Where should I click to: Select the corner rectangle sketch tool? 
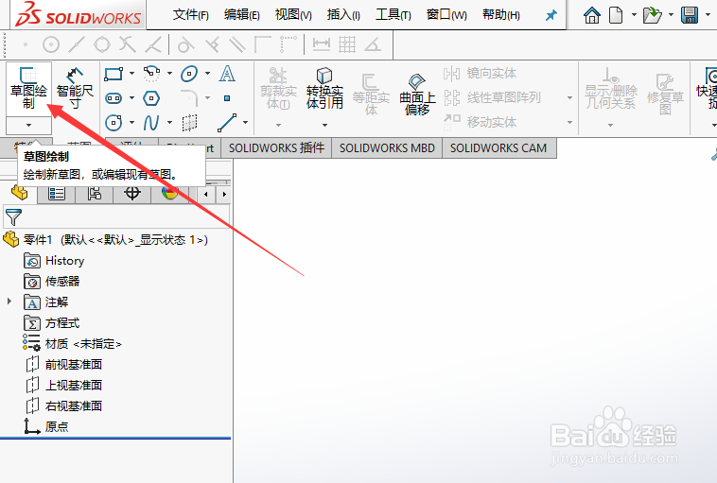point(114,74)
